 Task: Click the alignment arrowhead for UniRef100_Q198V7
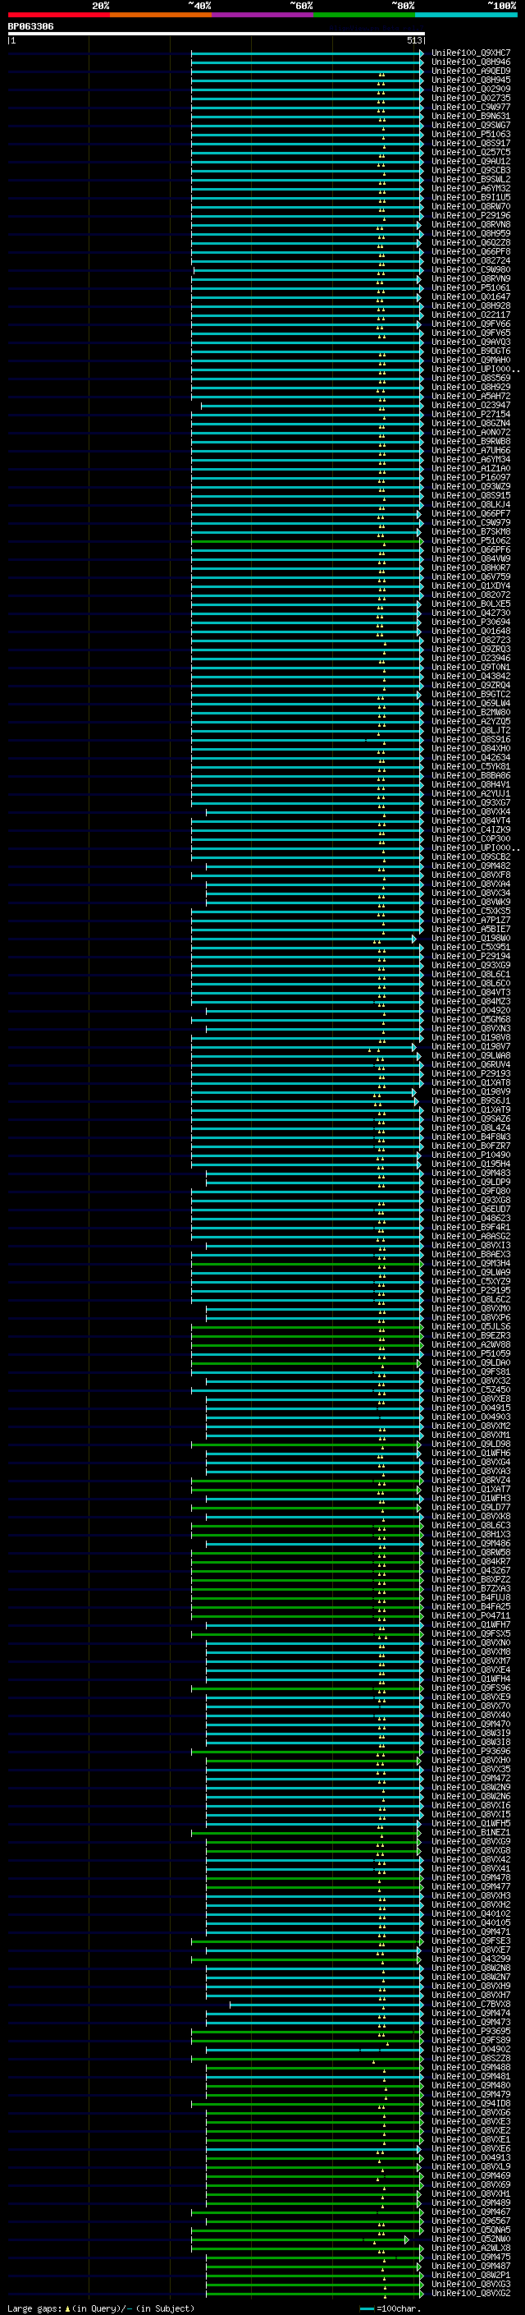[x=414, y=1048]
